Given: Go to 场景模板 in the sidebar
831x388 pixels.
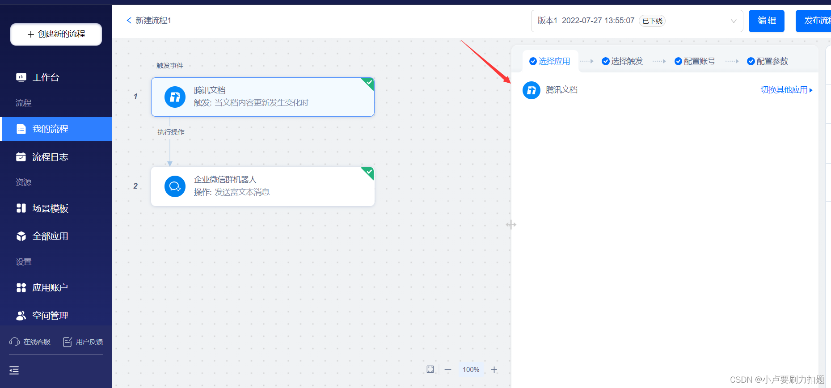Looking at the screenshot, I should click(56, 208).
